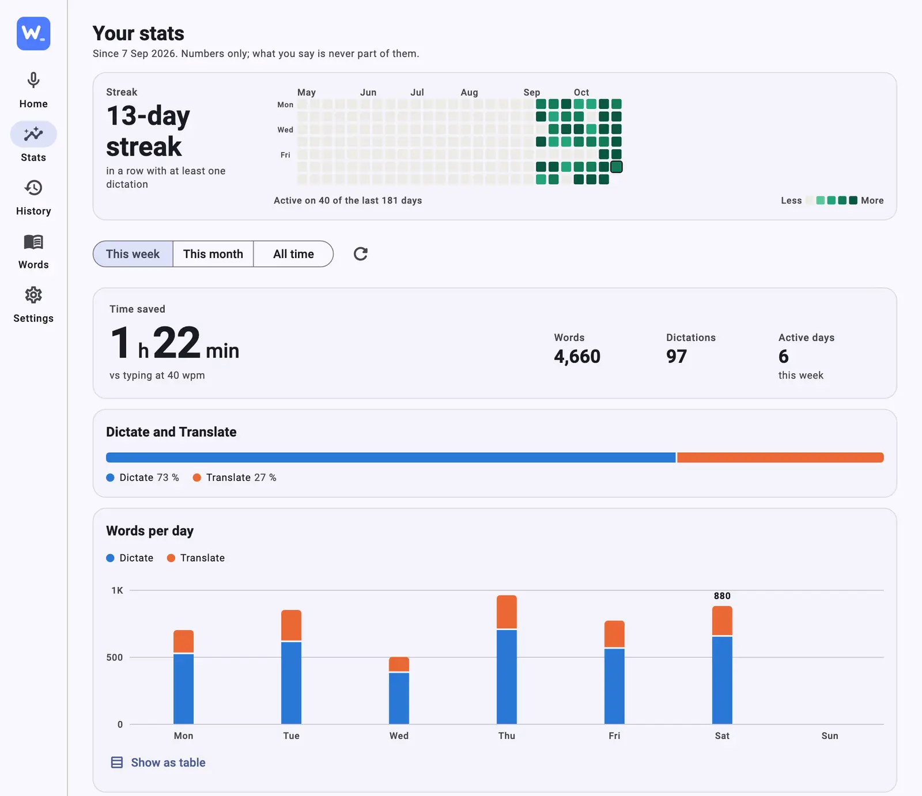
Task: Open History via the clock icon
Action: pyautogui.click(x=33, y=188)
